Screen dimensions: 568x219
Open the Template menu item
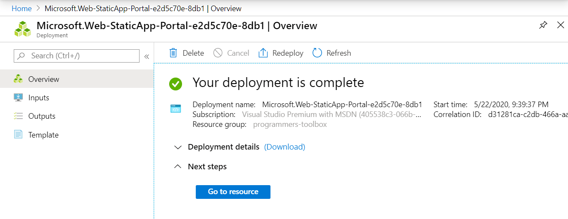[x=77, y=135]
